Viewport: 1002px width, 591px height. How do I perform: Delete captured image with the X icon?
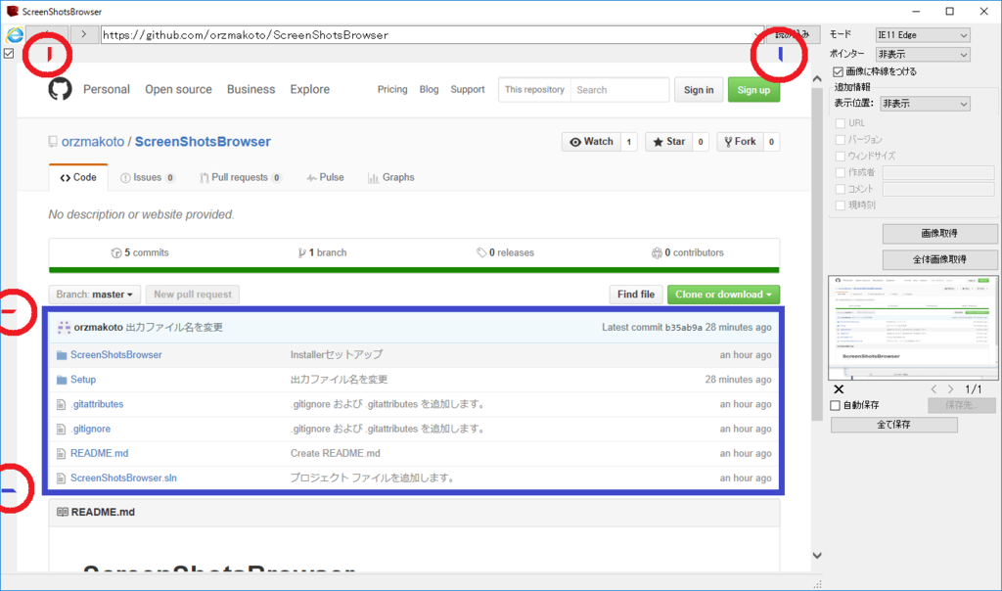coord(839,389)
